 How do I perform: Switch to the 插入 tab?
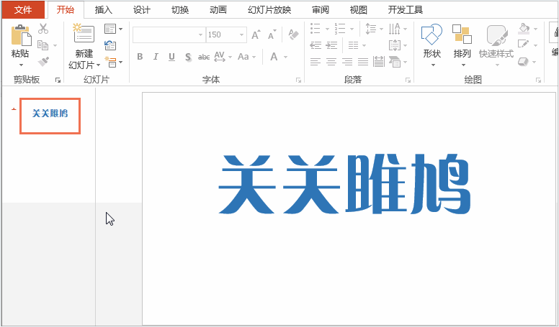(104, 9)
